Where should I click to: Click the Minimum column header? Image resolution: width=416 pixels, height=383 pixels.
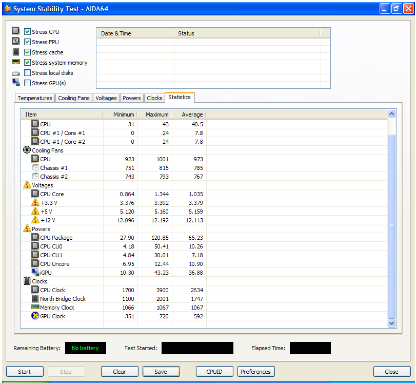[x=120, y=114]
